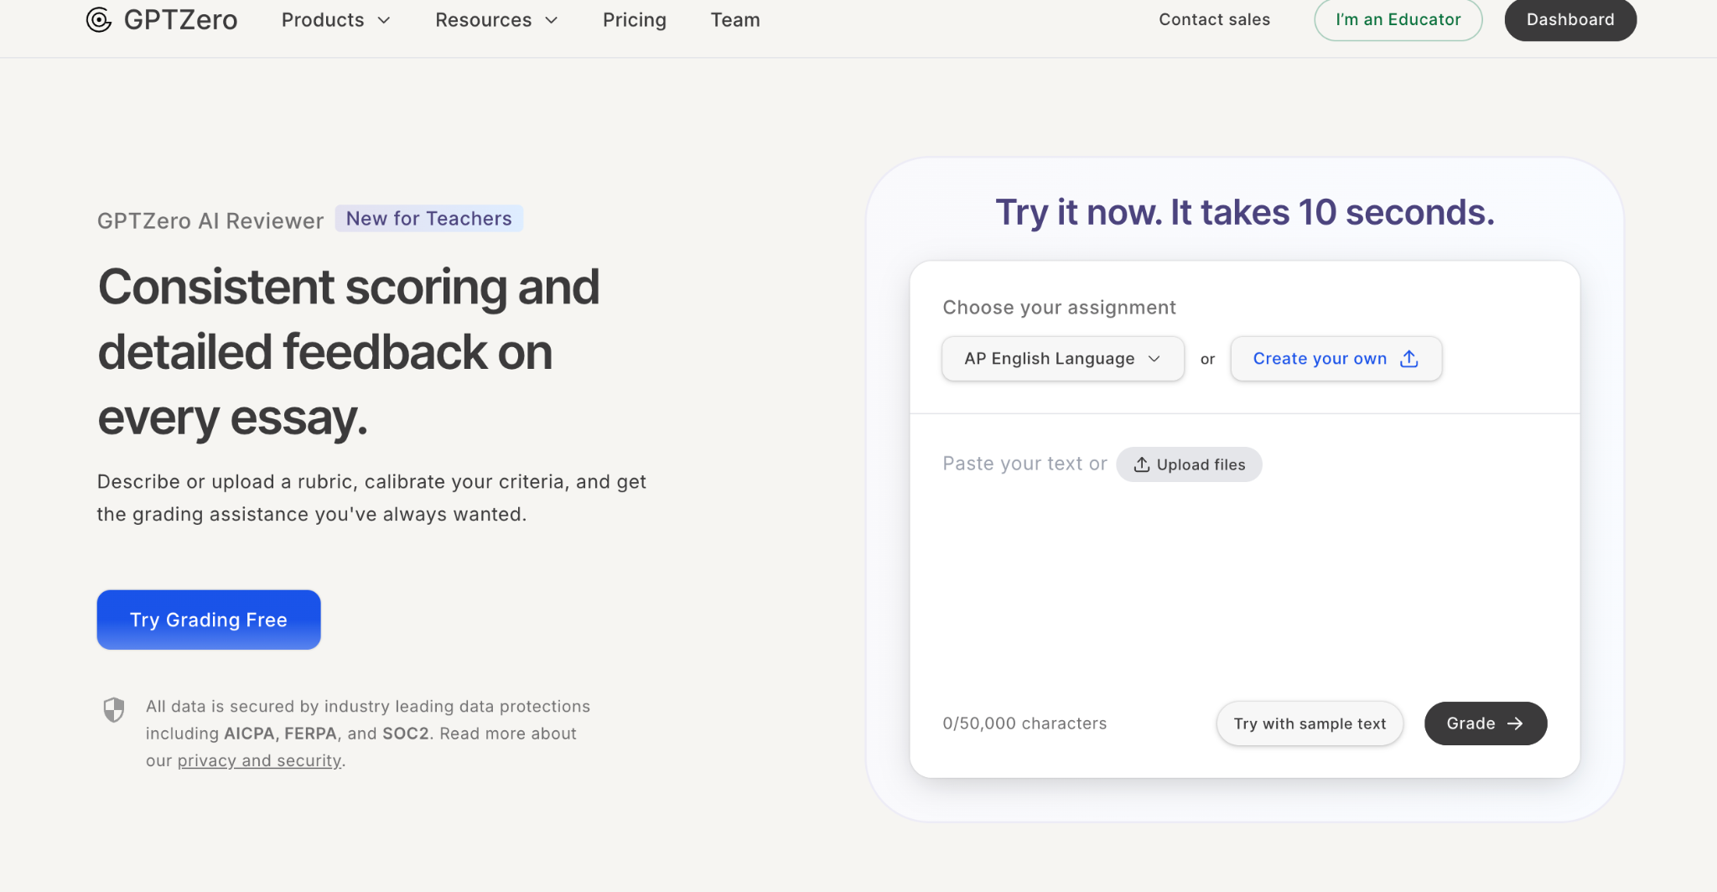Click the Try Grading Free button

coord(209,620)
